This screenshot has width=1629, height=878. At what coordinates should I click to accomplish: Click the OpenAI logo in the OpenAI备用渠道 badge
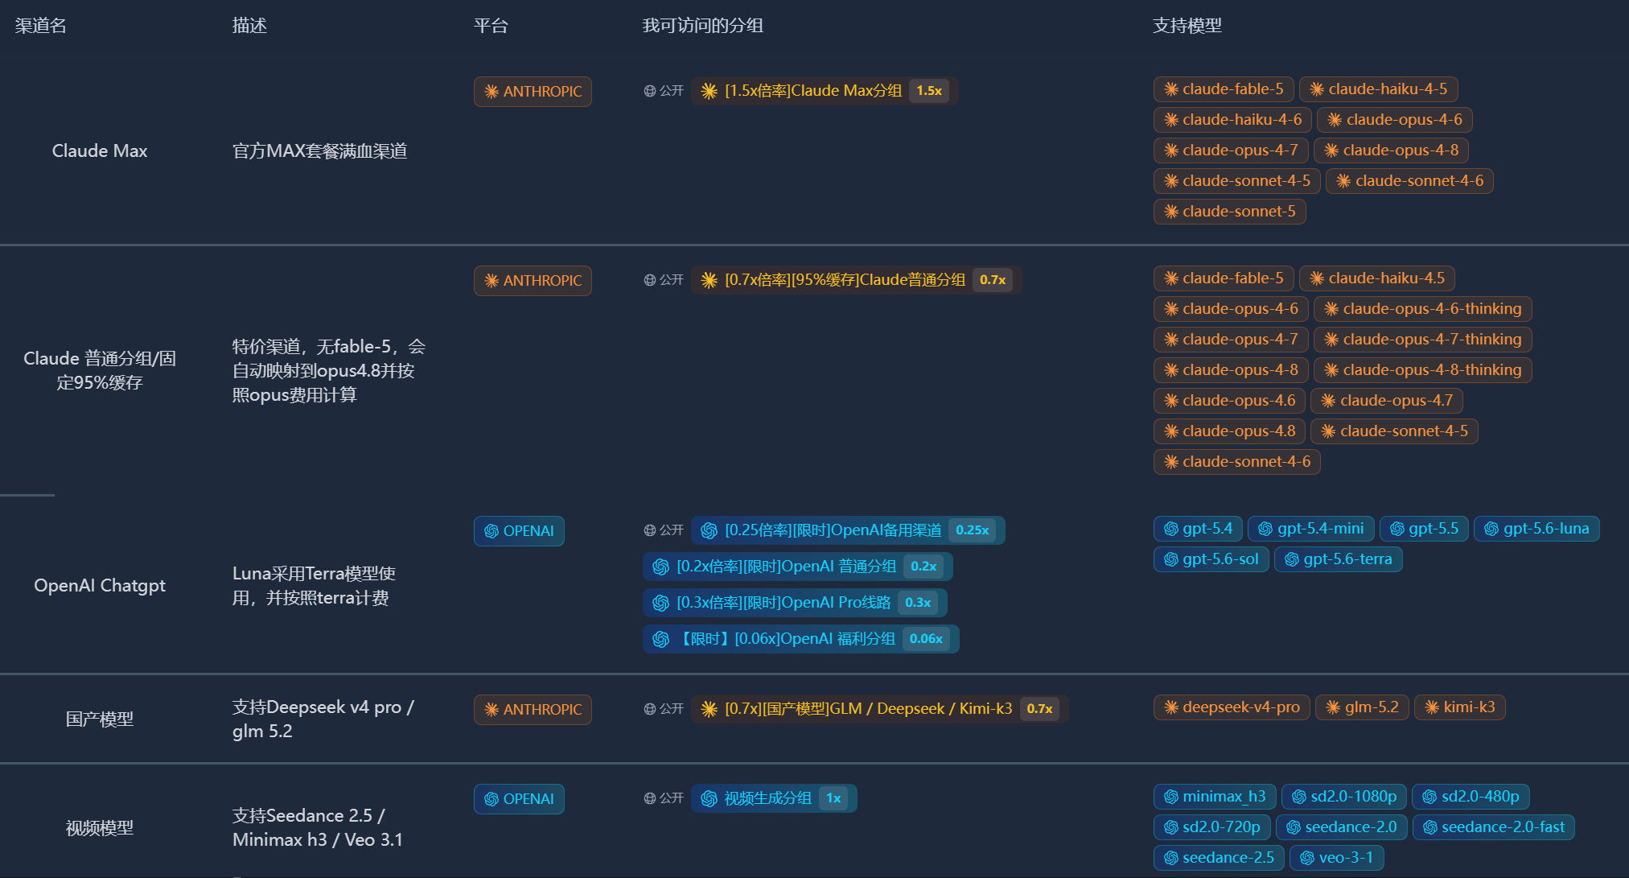coord(709,530)
